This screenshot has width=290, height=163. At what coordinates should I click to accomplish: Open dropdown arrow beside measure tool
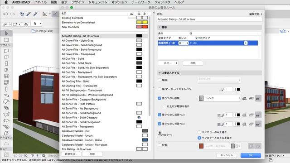[x=49, y=14]
